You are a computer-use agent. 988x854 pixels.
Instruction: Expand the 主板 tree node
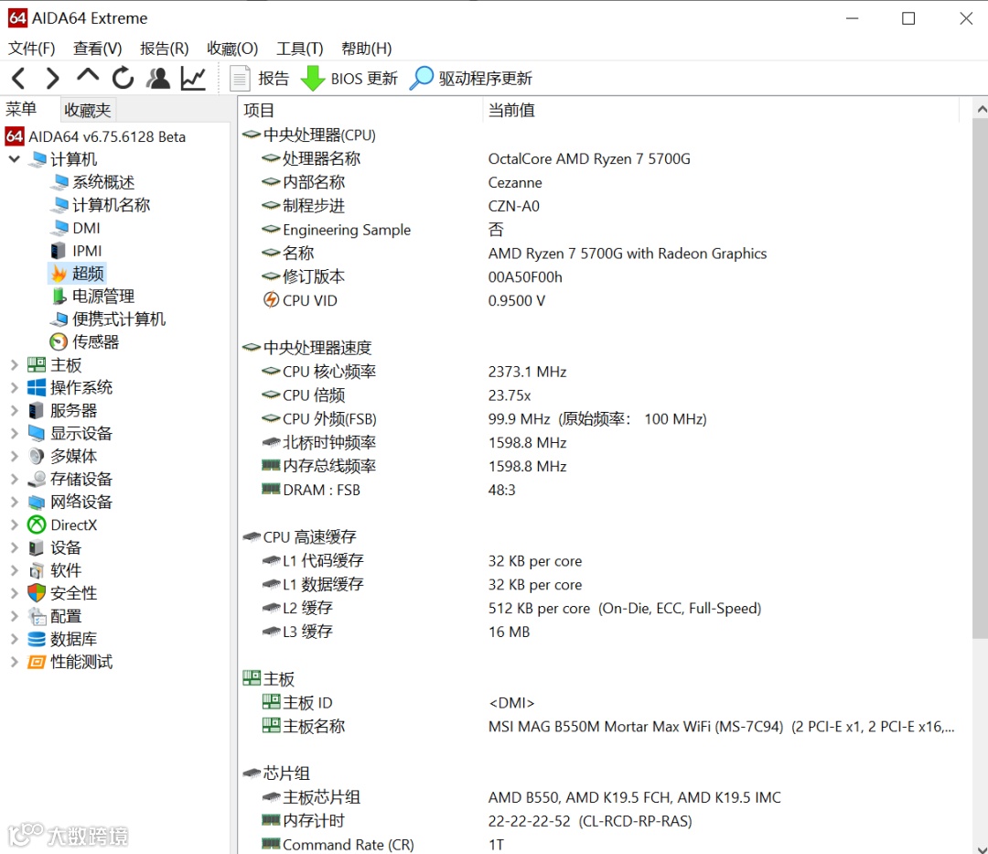click(14, 365)
